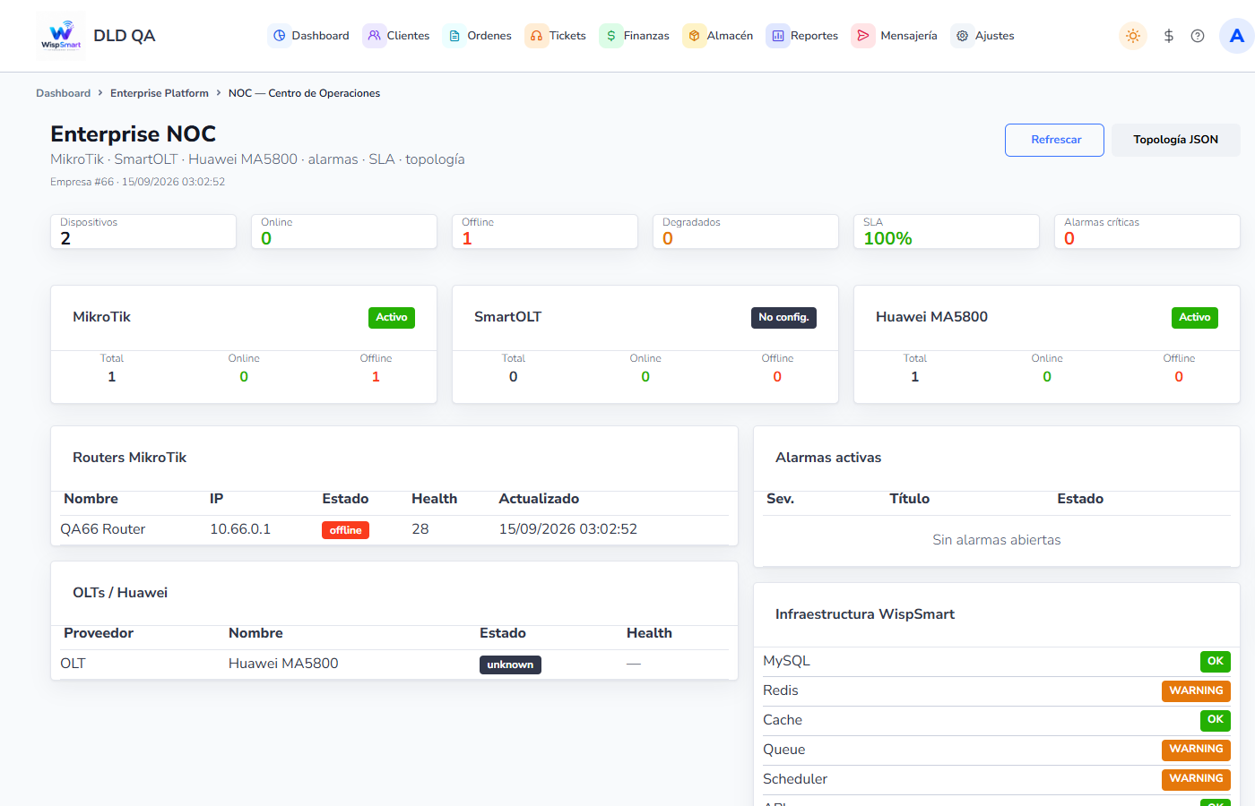Open the Ajustes gear icon
The image size is (1255, 806).
[962, 36]
